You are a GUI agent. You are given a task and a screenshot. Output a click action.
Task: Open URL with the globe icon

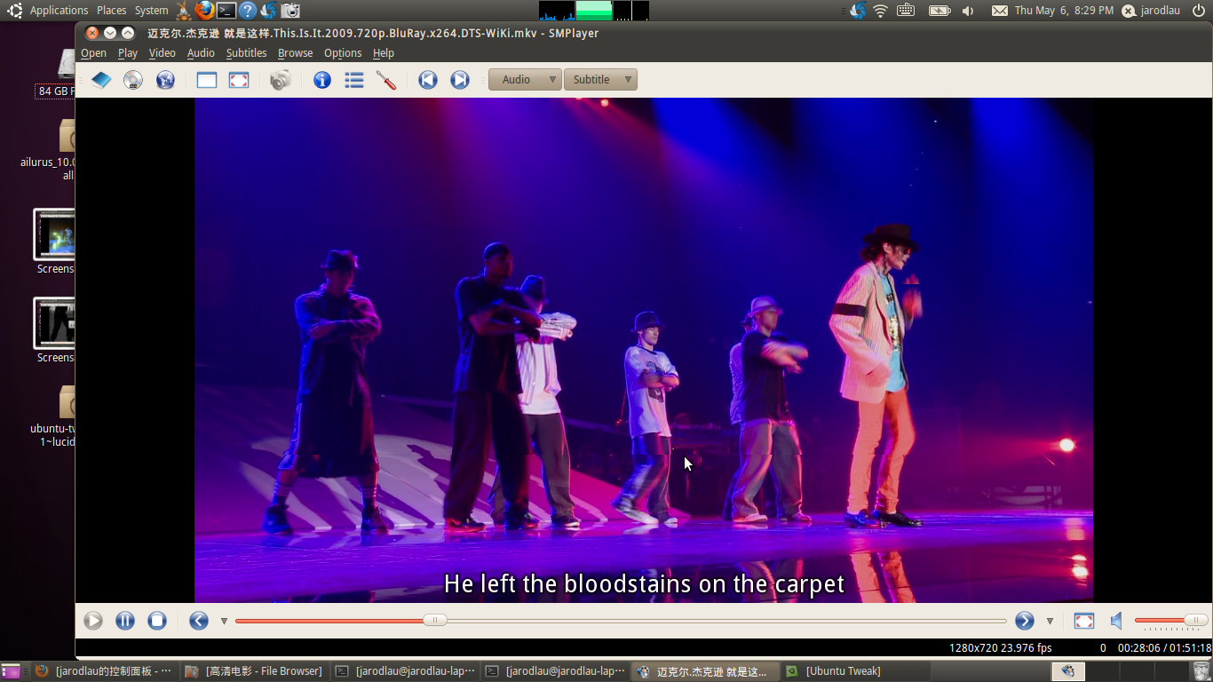click(165, 80)
